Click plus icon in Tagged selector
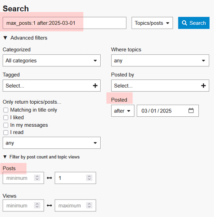 (x=95, y=85)
